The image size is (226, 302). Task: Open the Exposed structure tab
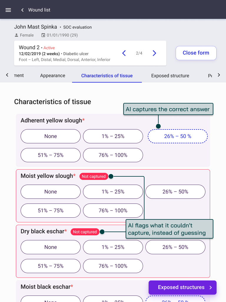(170, 75)
